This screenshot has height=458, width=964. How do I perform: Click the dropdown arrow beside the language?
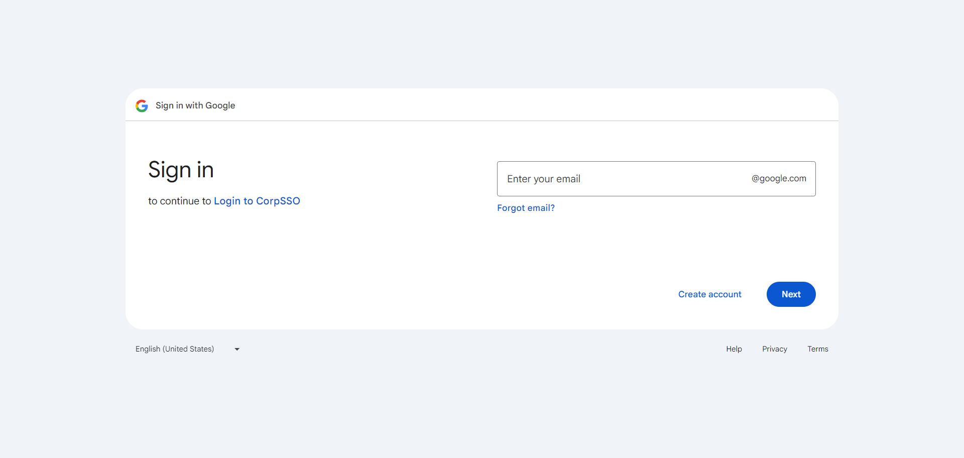(237, 349)
